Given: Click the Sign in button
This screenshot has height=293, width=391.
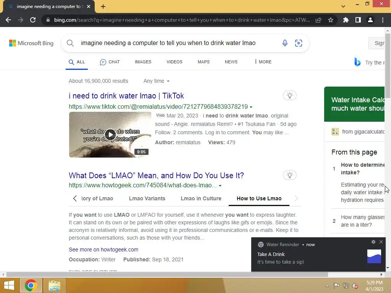Looking at the screenshot, I should click(377, 43).
